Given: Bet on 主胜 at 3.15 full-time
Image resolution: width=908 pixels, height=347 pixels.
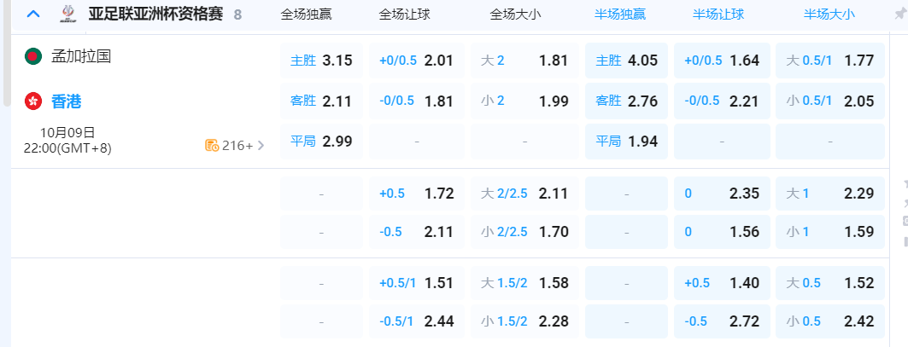Looking at the screenshot, I should click(321, 61).
